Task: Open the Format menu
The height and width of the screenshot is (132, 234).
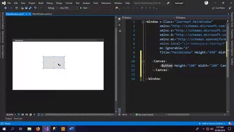Action: click(69, 3)
